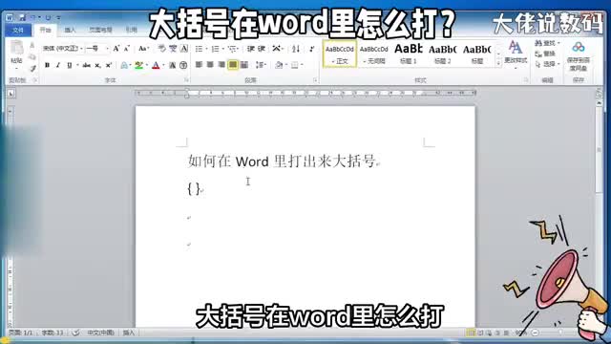Click the Grow Font icon
Viewport: 611px width, 344px height.
pyautogui.click(x=116, y=49)
